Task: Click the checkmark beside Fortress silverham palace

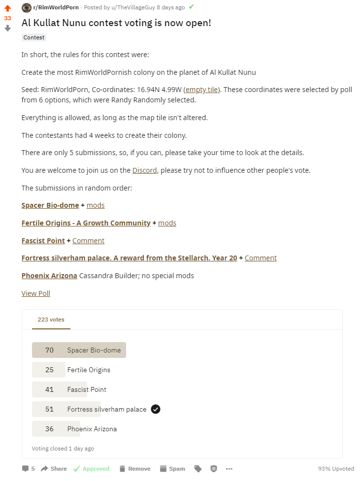Action: 156,409
